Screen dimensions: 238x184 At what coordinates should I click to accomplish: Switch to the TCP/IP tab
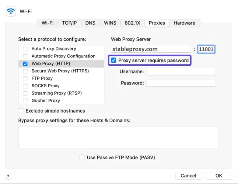point(69,23)
